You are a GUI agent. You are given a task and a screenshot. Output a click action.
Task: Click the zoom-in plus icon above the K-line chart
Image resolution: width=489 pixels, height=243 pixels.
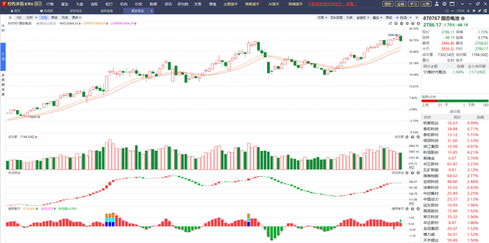[x=396, y=23]
